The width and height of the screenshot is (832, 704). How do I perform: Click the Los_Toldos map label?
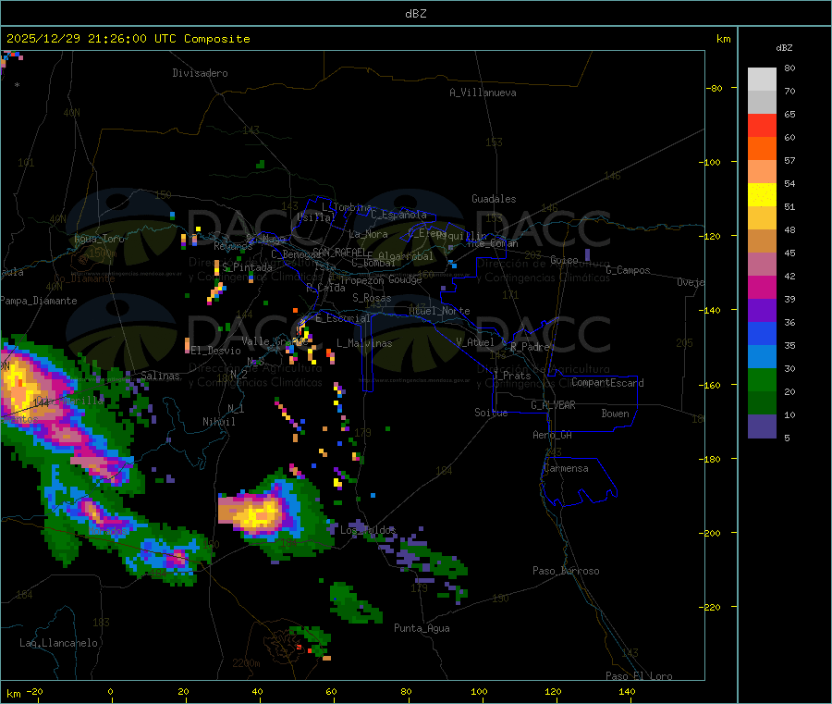[368, 530]
